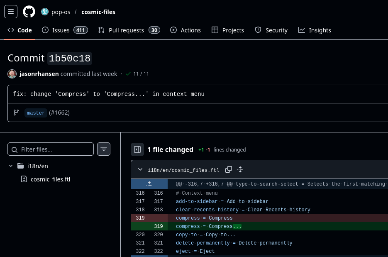View the Insights tab
The width and height of the screenshot is (388, 257).
pyautogui.click(x=315, y=30)
